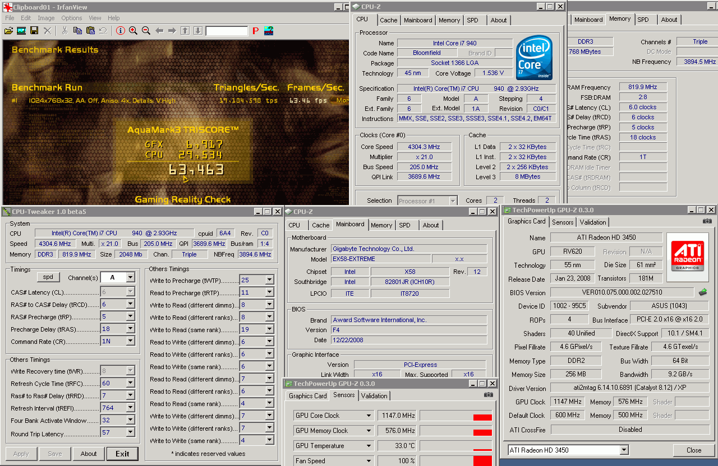The width and height of the screenshot is (718, 466).
Task: Zoom out with magnifier minus icon
Action: click(146, 31)
